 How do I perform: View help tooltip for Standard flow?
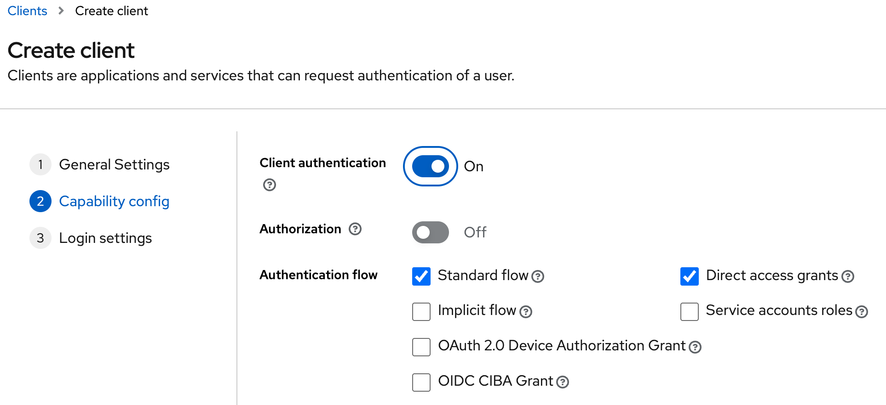tap(538, 276)
